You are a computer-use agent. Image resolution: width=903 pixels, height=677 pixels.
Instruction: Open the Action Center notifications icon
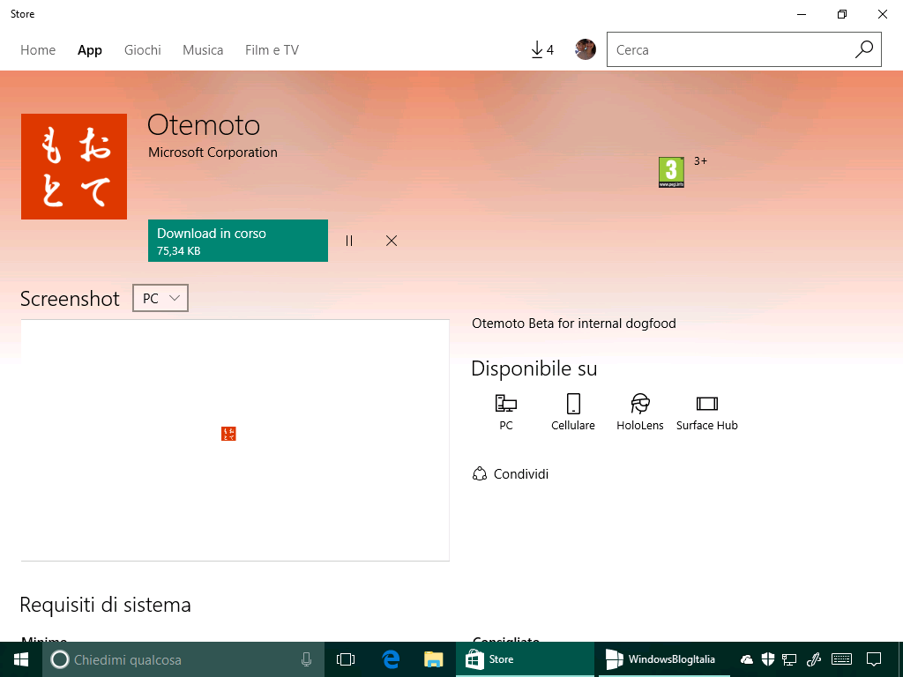pyautogui.click(x=874, y=659)
